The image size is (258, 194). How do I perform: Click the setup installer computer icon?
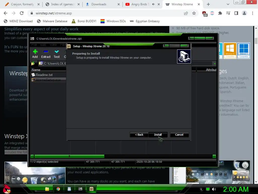184,56
